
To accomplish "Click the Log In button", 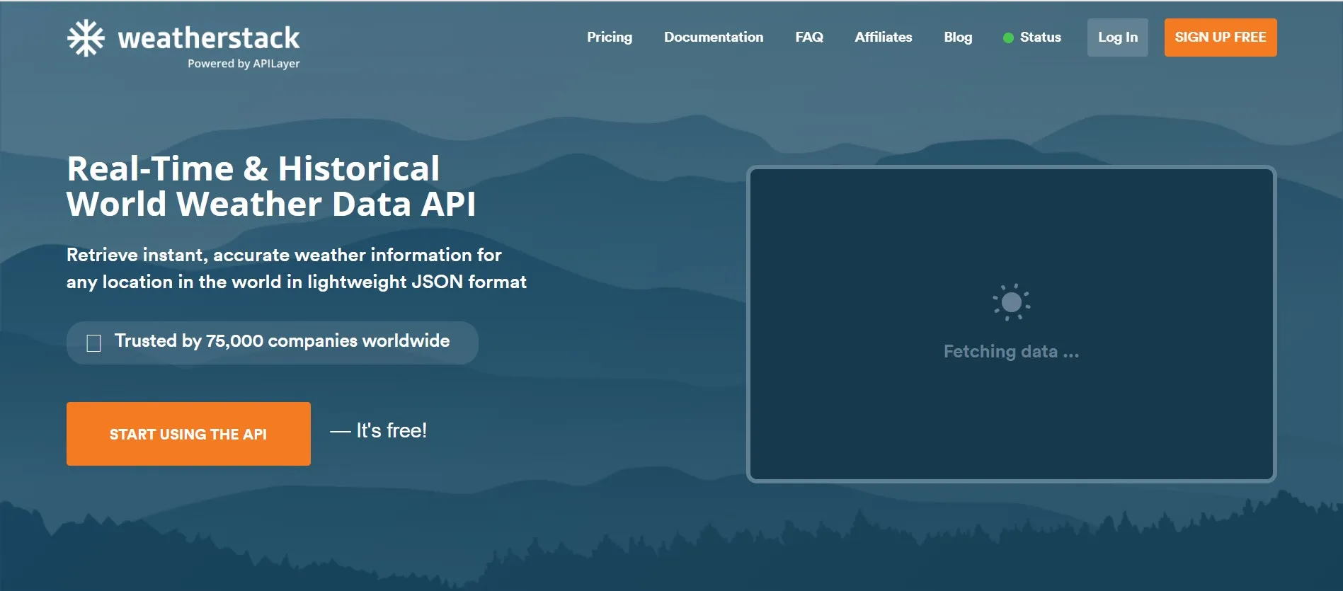I will 1118,38.
